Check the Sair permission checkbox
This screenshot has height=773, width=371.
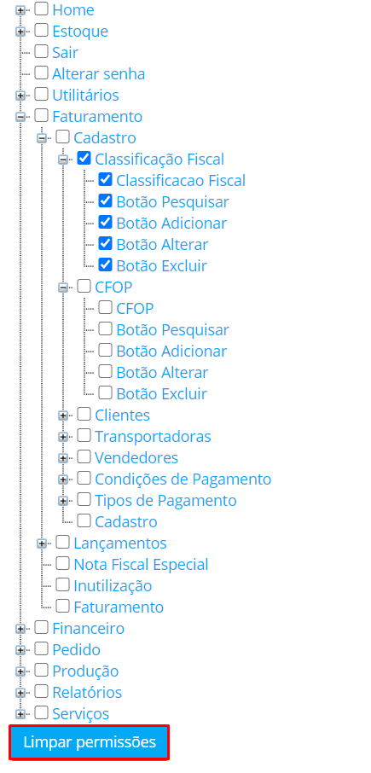point(42,51)
